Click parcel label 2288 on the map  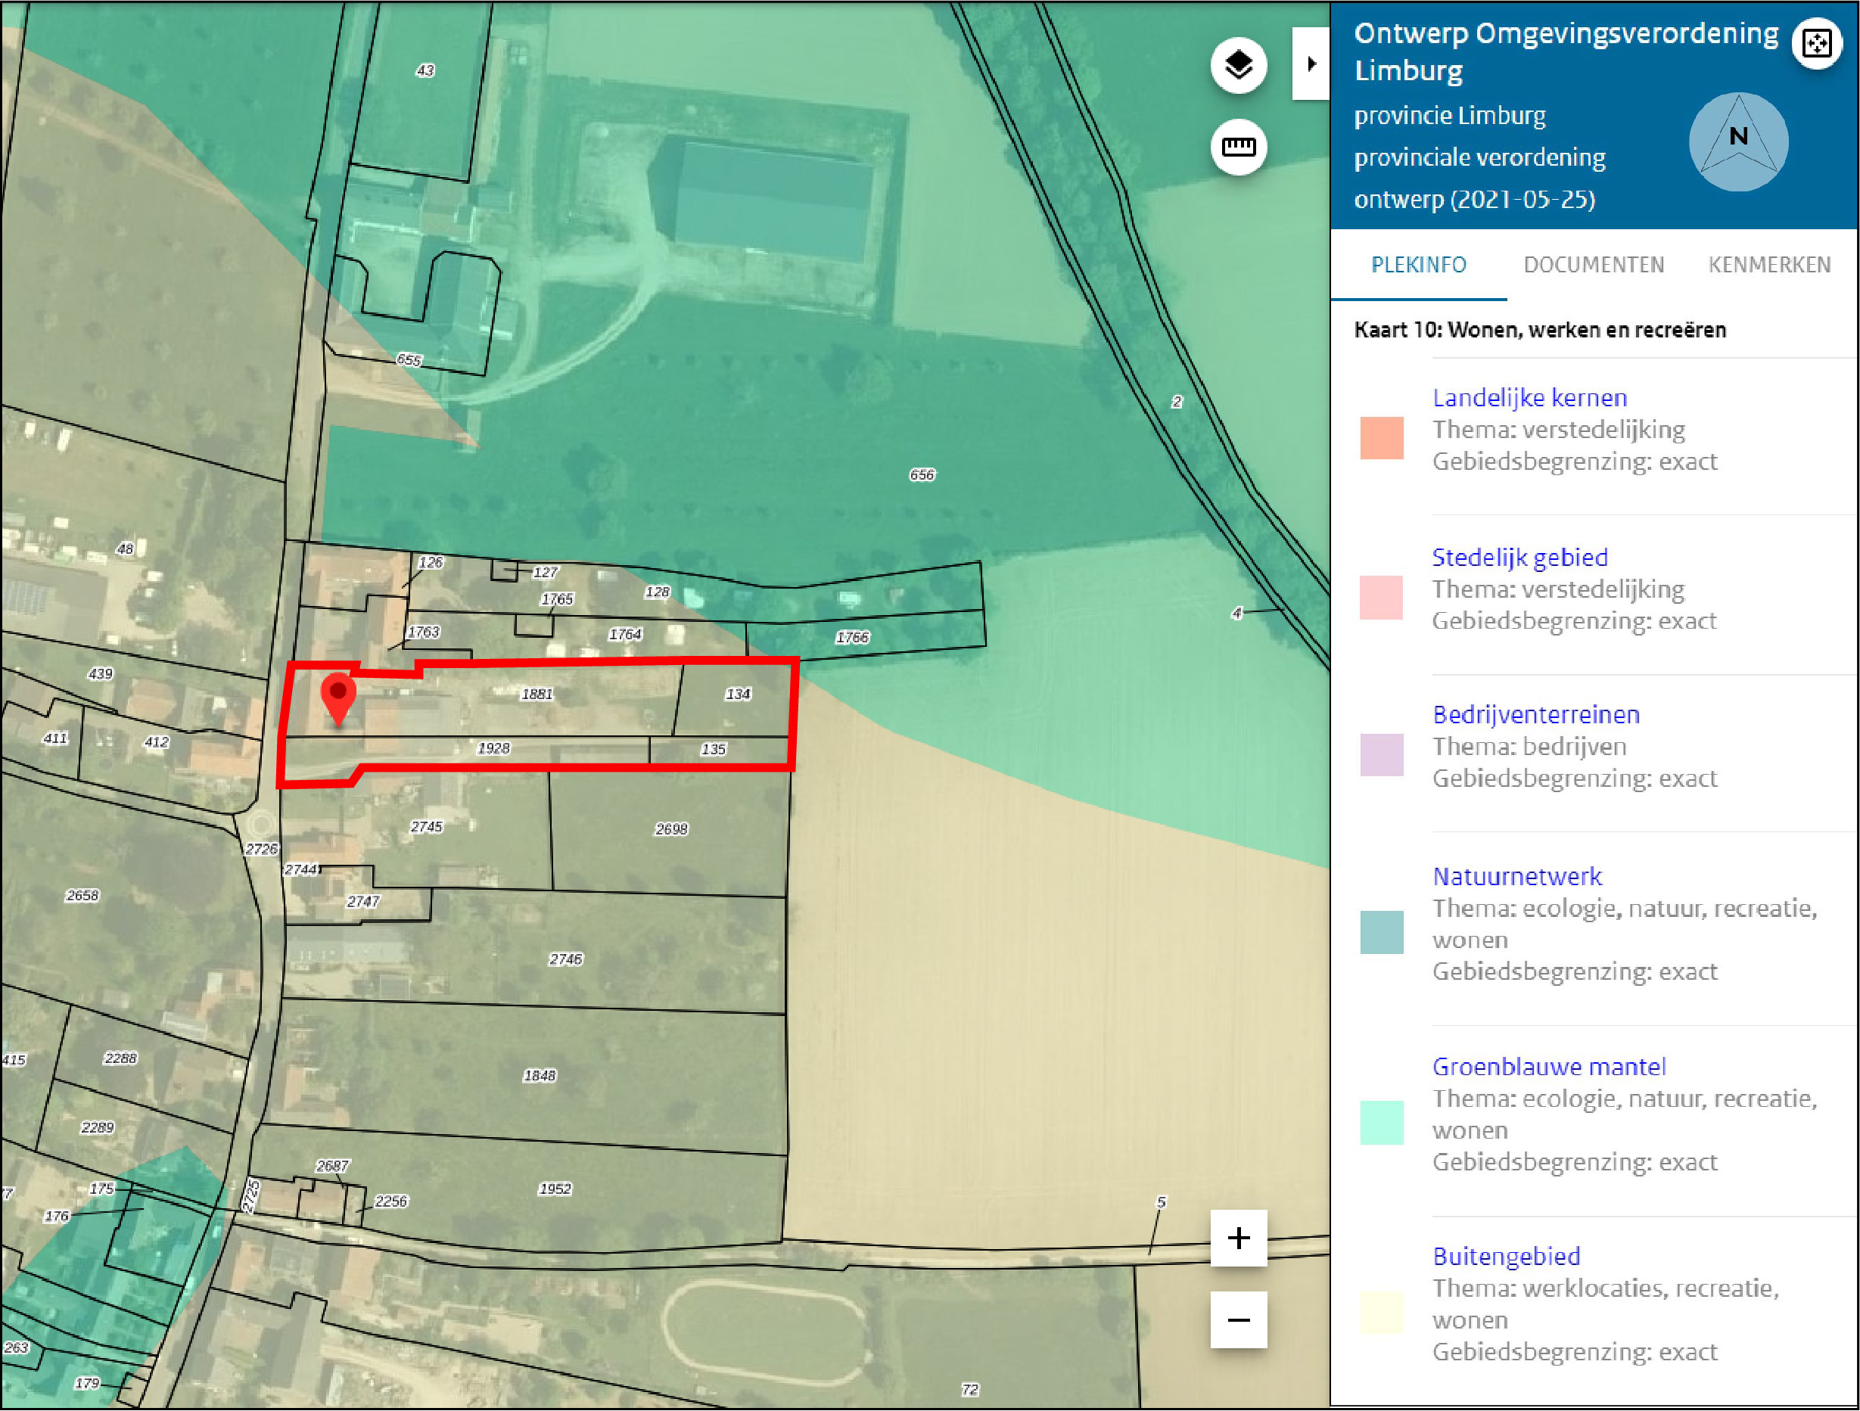(120, 1058)
